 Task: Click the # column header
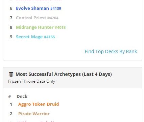pos(9,97)
